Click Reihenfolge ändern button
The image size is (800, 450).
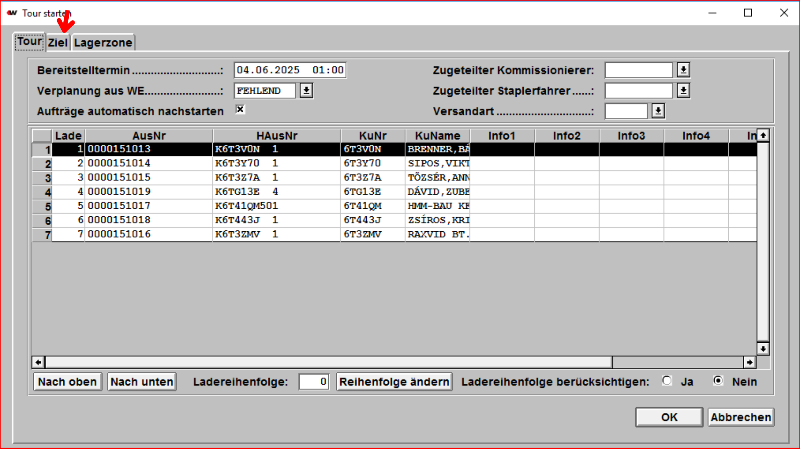click(x=394, y=382)
